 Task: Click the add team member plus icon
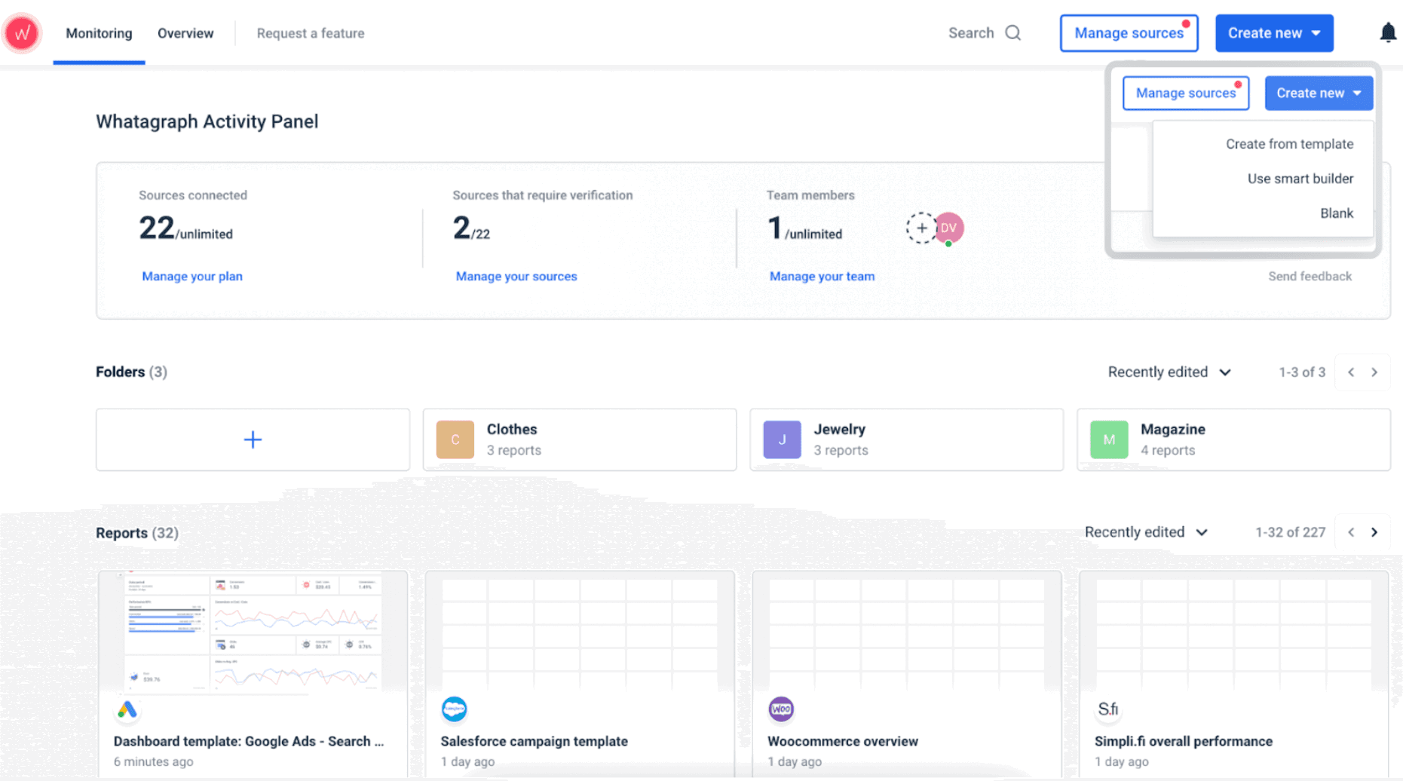pos(921,228)
